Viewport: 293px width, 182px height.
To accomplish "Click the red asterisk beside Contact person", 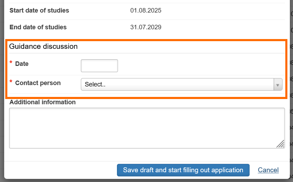I will click(x=11, y=82).
